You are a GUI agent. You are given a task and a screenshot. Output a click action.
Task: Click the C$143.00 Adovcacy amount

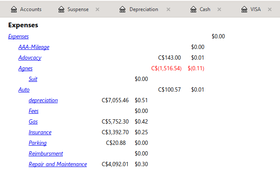tap(169, 58)
